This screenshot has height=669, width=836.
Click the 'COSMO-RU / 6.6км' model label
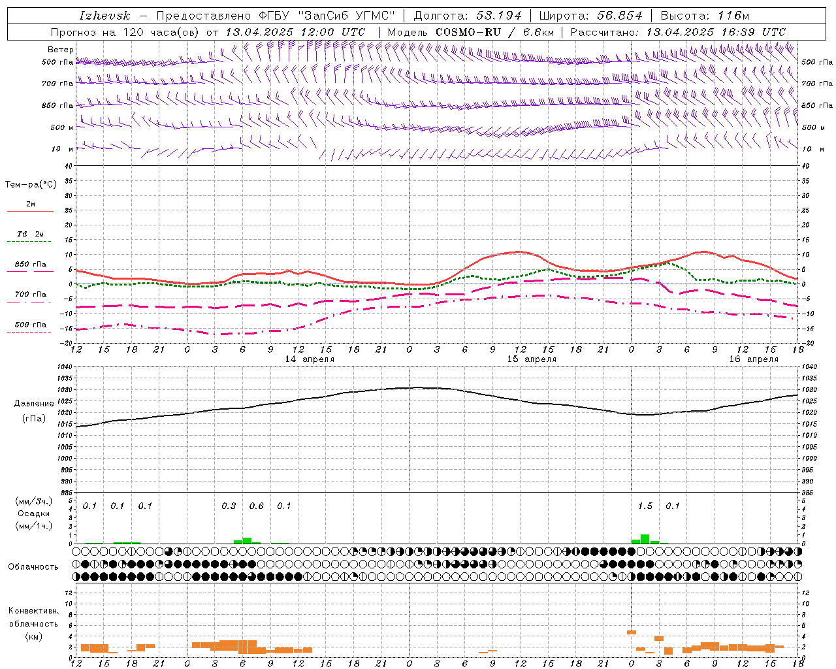[x=494, y=32]
